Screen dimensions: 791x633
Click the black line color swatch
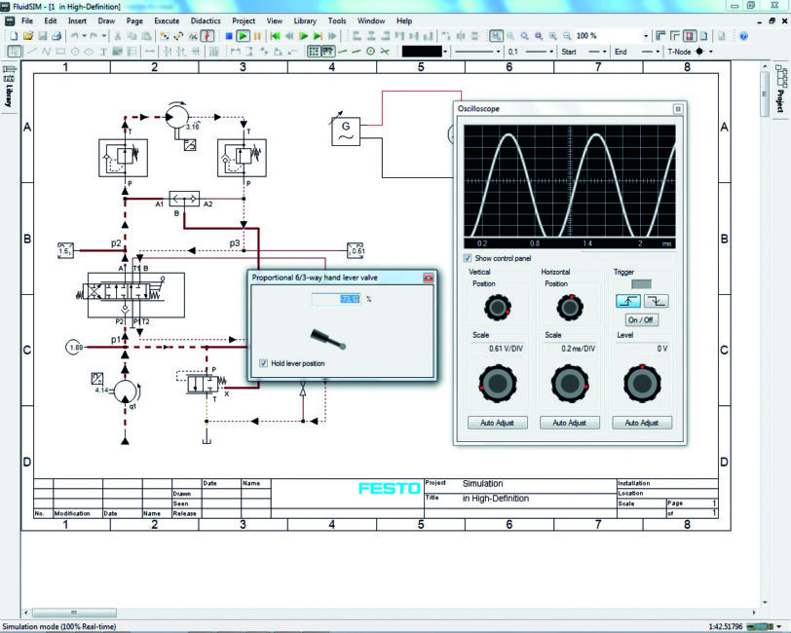[422, 52]
